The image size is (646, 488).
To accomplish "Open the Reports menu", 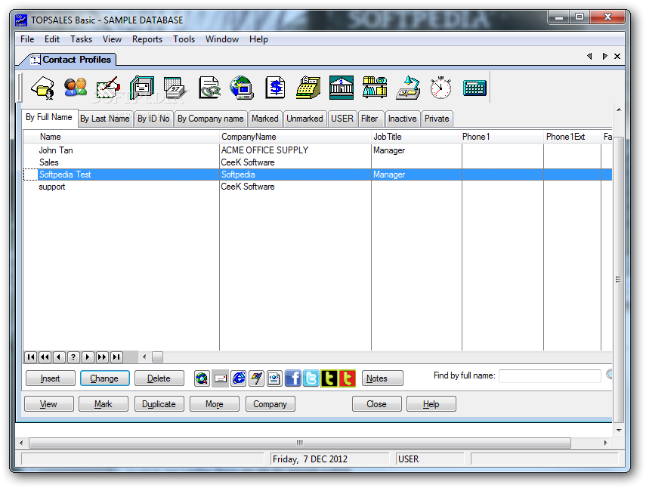I will coord(147,39).
